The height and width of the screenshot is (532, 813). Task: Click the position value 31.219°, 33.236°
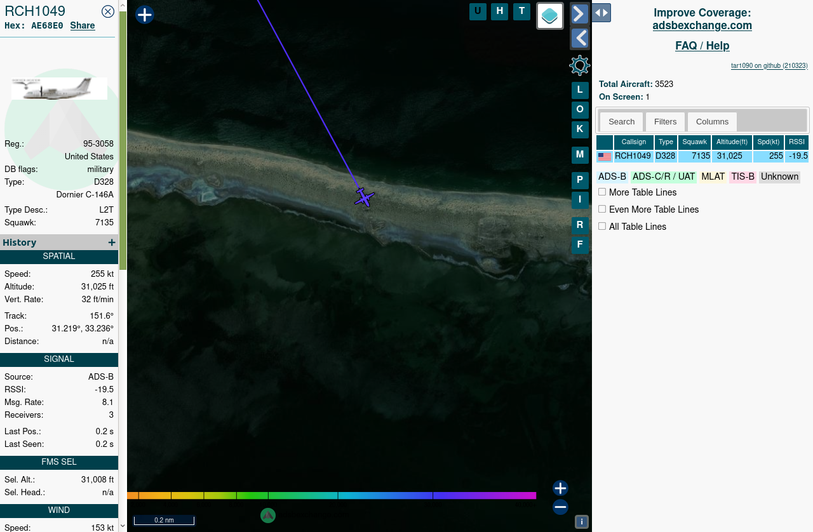coord(83,329)
